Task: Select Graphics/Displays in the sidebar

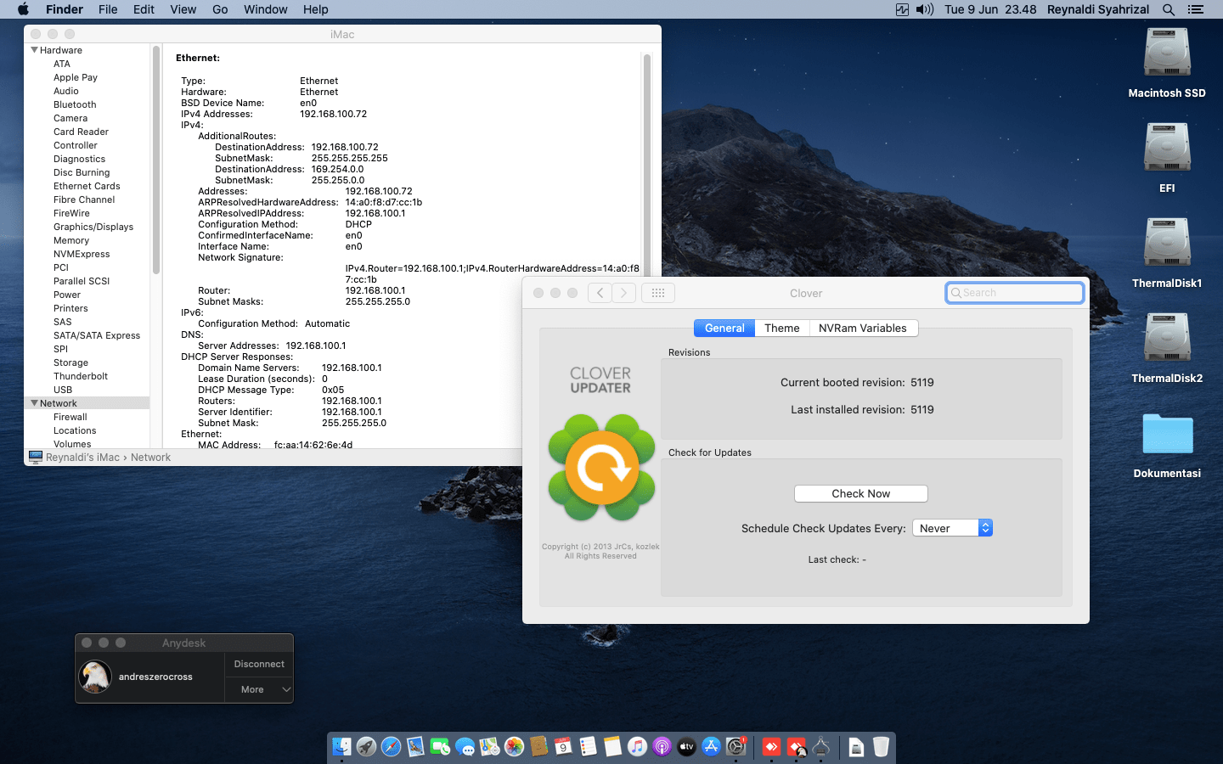Action: (x=93, y=227)
